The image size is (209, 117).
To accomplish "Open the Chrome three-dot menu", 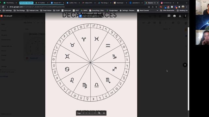I will 187,7.
